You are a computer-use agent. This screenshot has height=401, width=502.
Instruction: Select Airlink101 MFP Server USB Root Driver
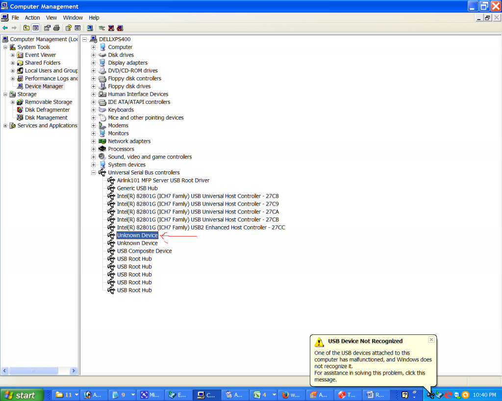point(163,180)
